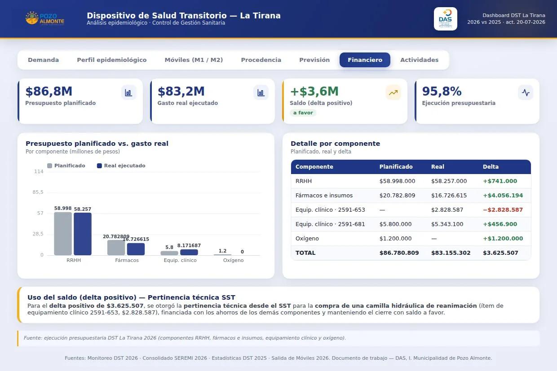Click 'Uso del saldo' section heading
557x371 pixels.
click(x=131, y=297)
